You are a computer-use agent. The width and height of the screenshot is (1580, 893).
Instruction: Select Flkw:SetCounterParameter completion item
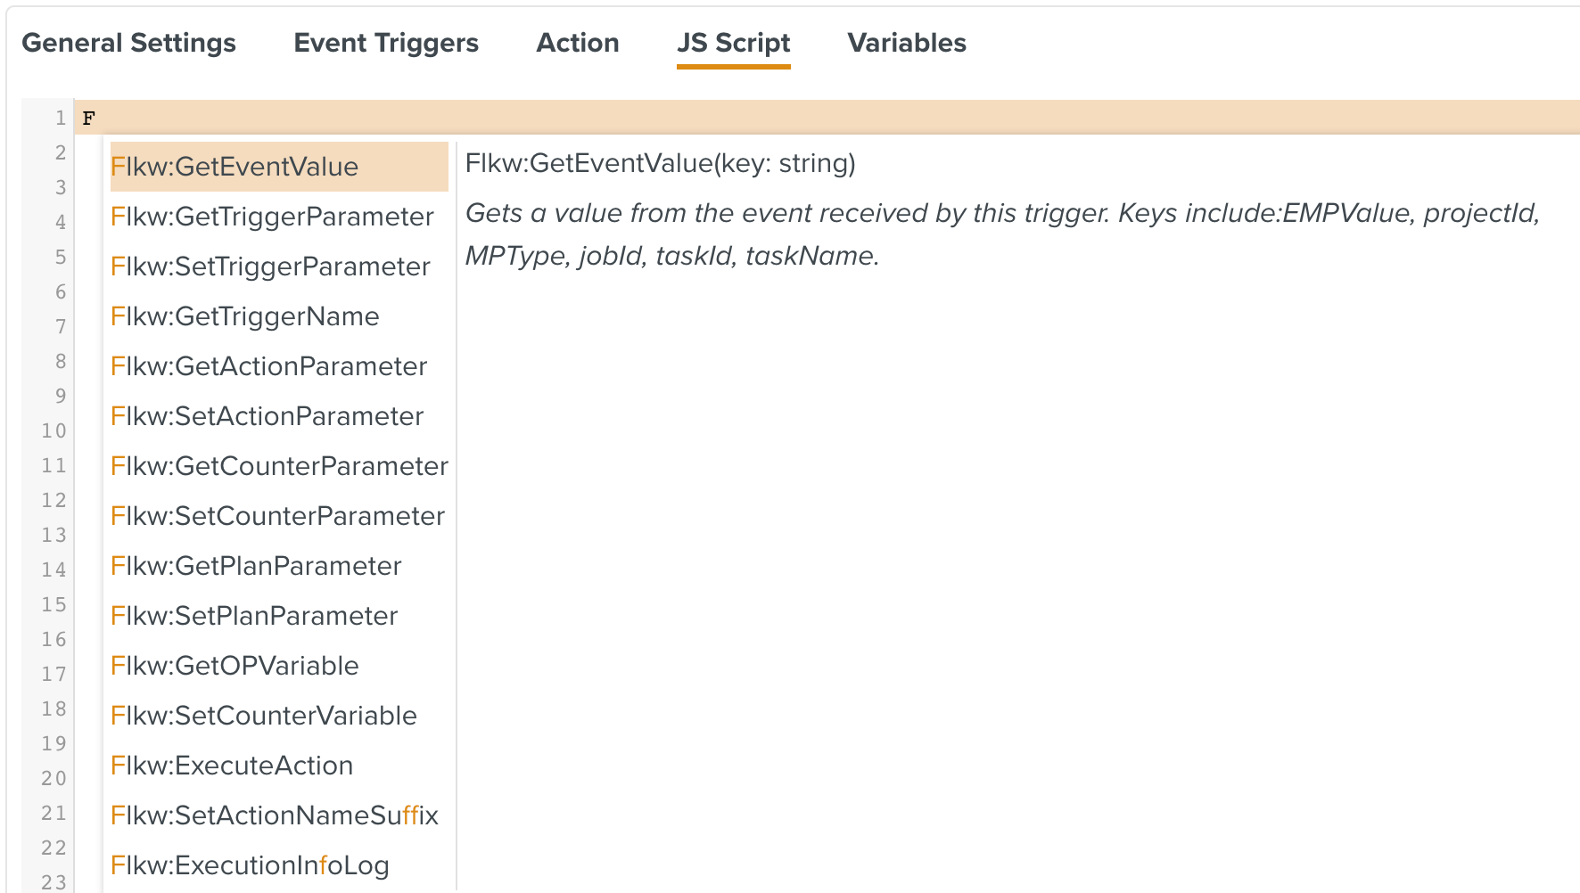[277, 515]
